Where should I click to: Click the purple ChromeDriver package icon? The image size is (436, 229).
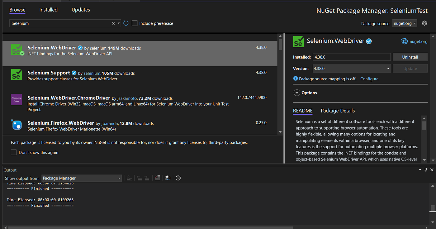pyautogui.click(x=17, y=99)
